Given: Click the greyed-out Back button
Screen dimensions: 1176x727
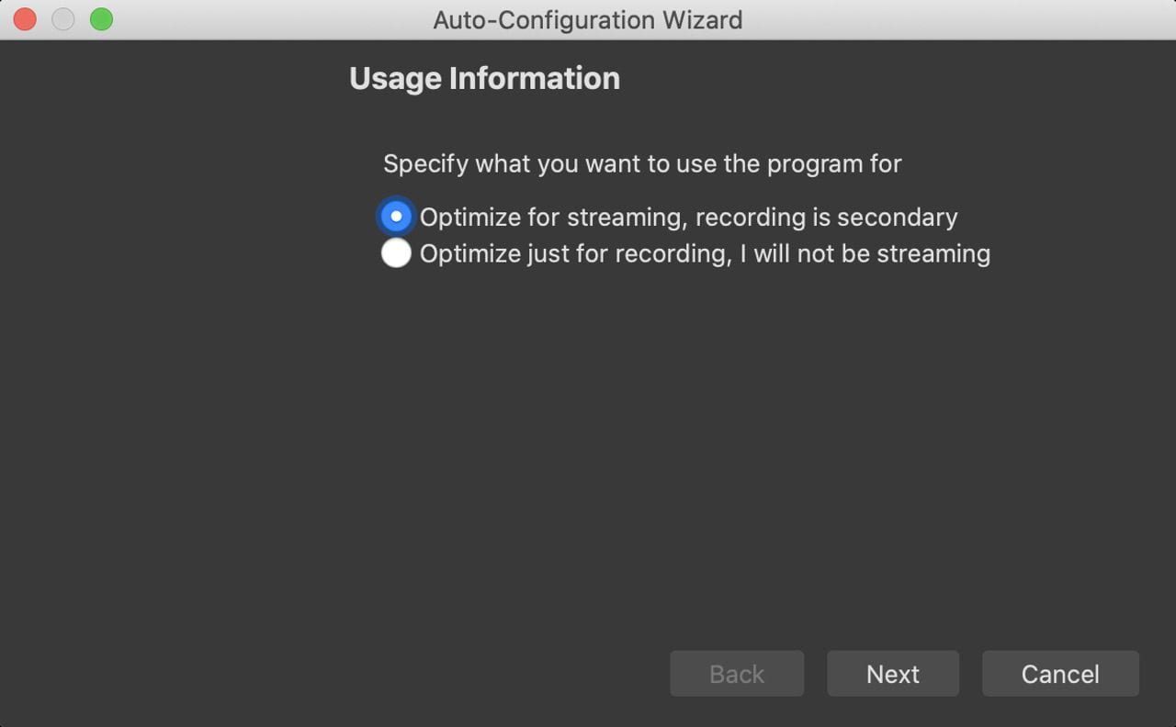Looking at the screenshot, I should click(737, 674).
